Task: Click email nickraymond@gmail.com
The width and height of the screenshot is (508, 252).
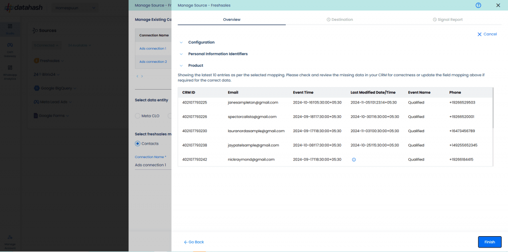Action: pos(251,159)
